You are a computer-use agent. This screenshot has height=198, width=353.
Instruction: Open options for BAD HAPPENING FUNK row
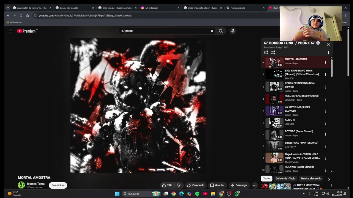pyautogui.click(x=325, y=75)
